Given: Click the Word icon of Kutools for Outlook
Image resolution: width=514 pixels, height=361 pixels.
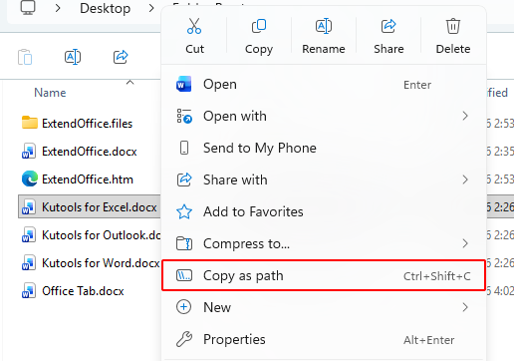Looking at the screenshot, I should [29, 234].
